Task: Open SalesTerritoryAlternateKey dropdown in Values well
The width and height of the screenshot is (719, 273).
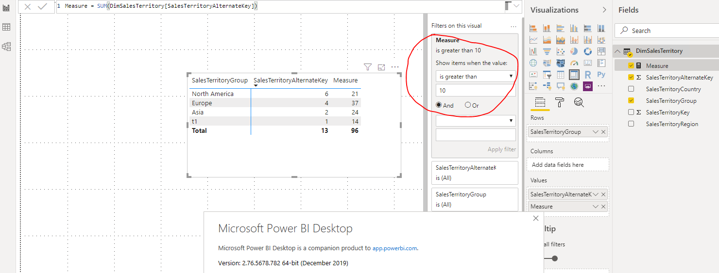Action: click(x=596, y=194)
